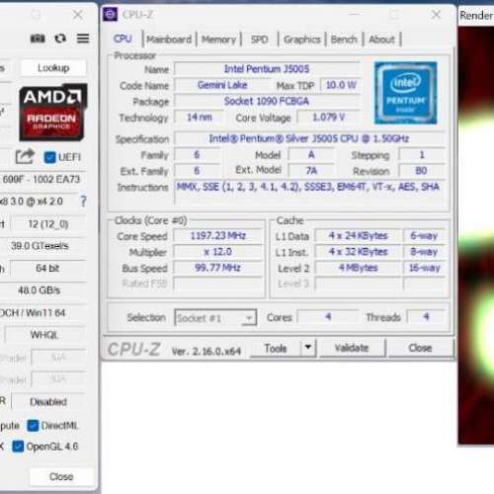Click the BIOS export share icon in GPU-Z

(x=25, y=157)
